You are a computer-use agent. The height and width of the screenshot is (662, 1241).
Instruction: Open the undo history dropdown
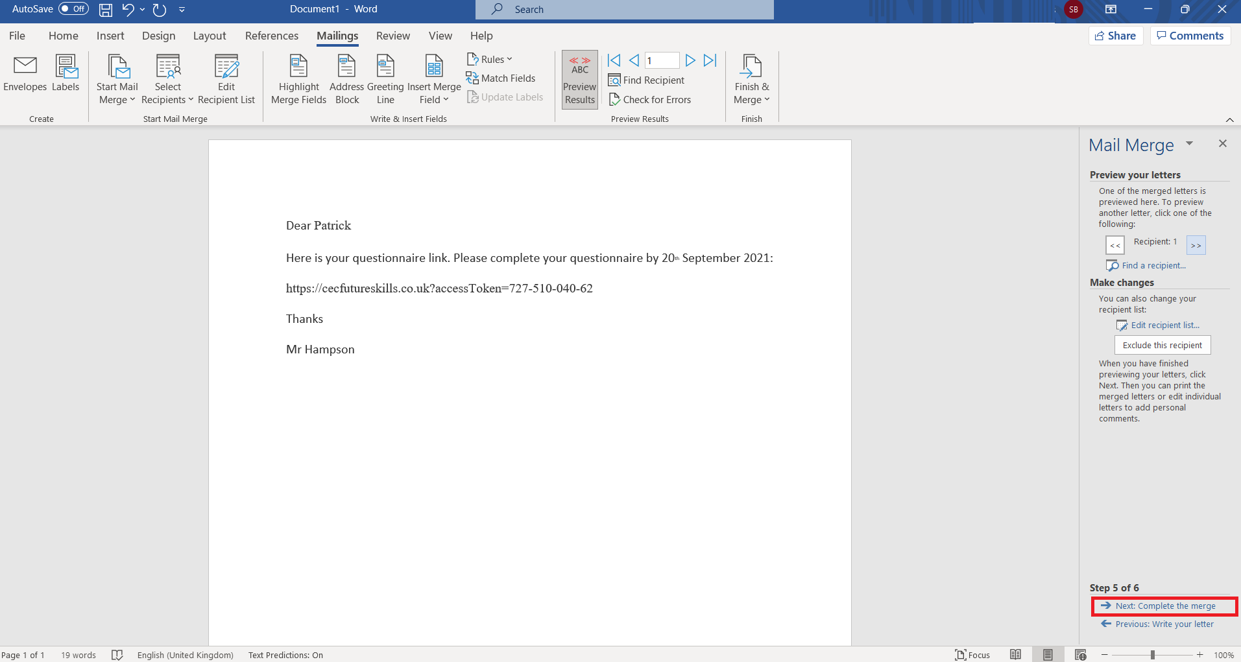point(142,10)
